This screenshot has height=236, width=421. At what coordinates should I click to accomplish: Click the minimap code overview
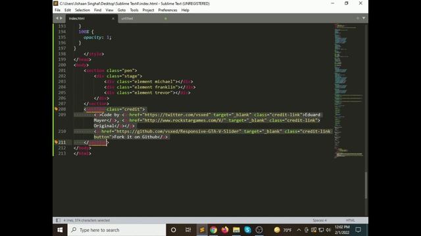point(349,91)
